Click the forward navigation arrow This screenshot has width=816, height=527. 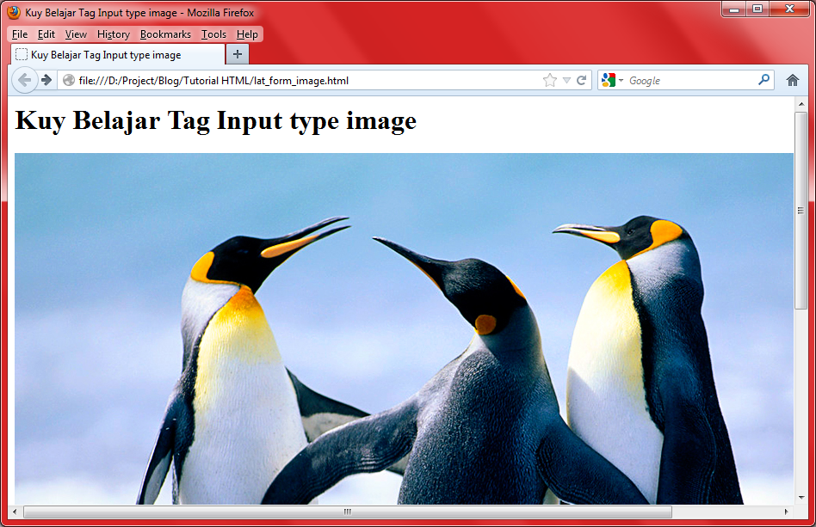coord(46,79)
